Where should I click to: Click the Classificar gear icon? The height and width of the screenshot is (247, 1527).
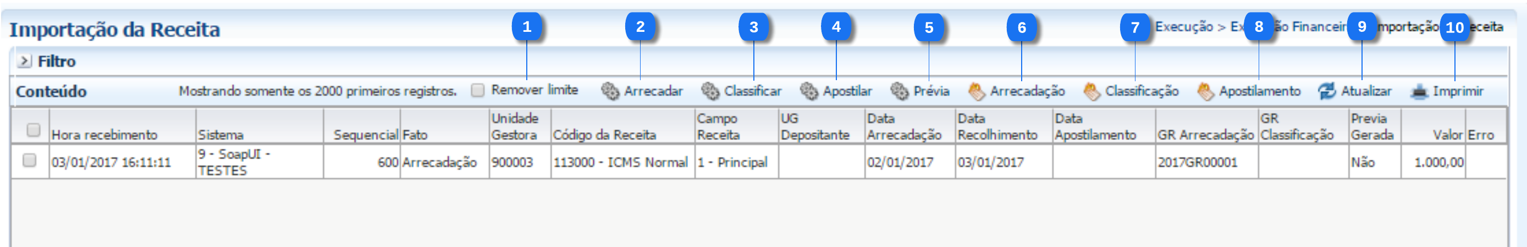tap(709, 91)
